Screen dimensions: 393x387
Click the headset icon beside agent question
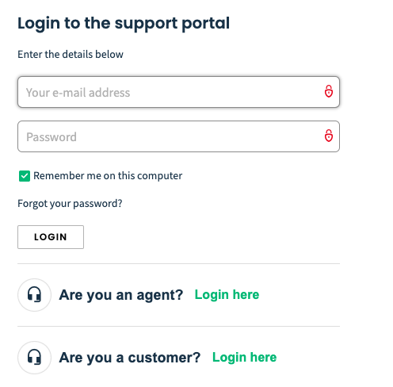pyautogui.click(x=34, y=295)
